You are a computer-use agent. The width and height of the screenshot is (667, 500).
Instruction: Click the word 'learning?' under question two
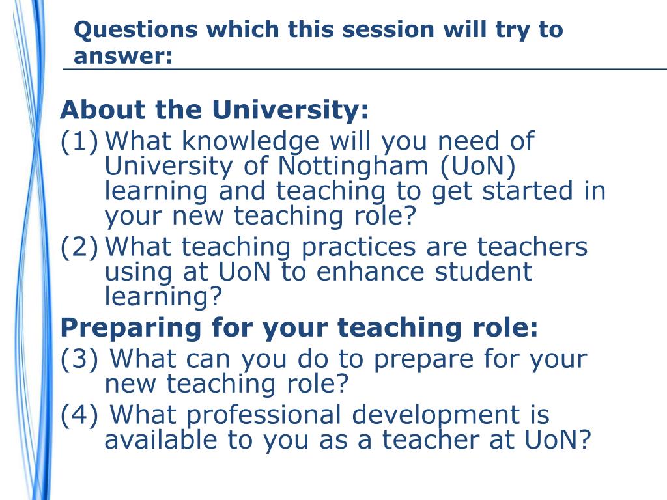click(163, 296)
